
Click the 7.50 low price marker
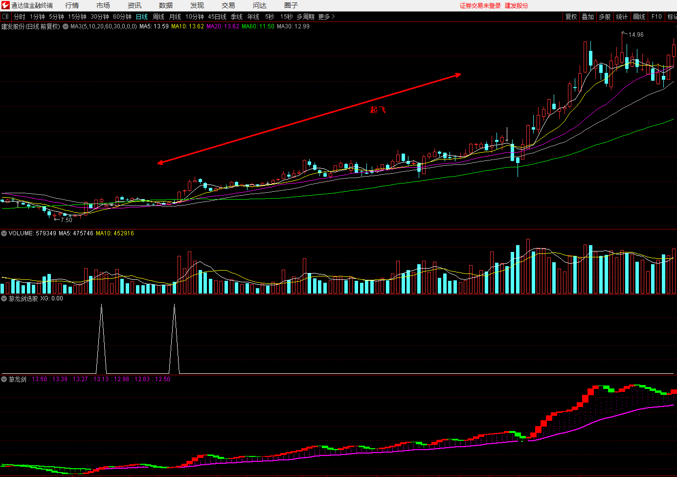click(x=66, y=220)
